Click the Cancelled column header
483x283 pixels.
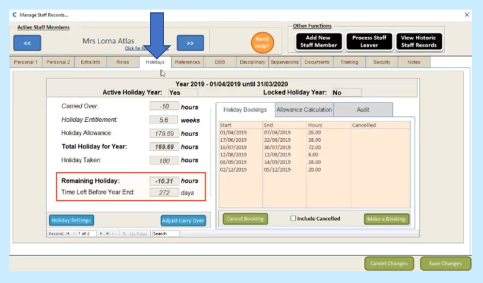381,125
